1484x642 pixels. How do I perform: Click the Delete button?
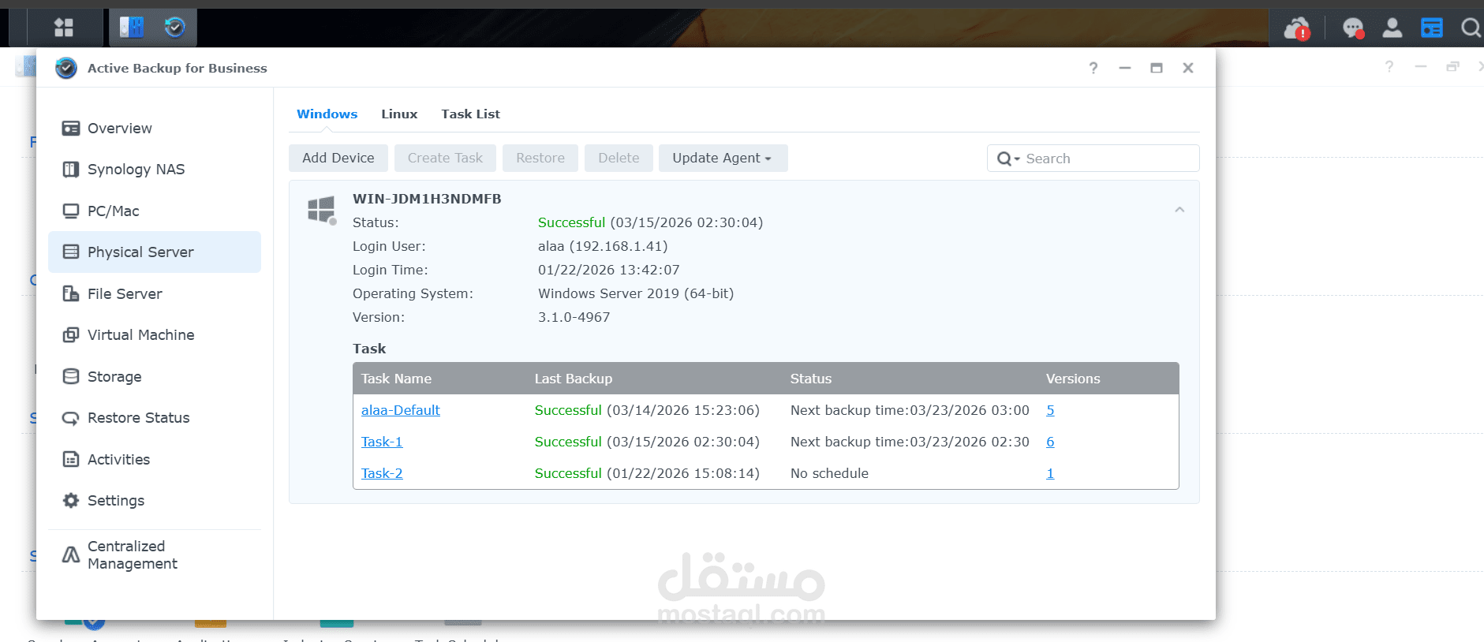(x=619, y=158)
